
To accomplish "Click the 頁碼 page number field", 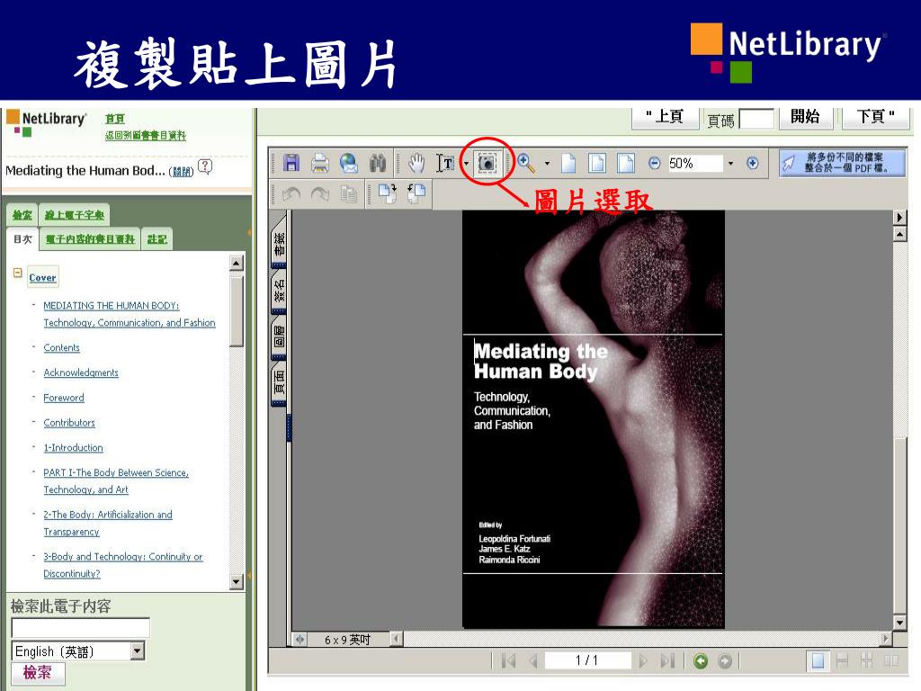I will tap(756, 118).
